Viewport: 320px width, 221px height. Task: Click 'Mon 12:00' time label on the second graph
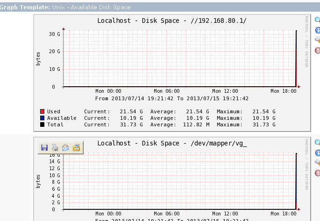(225, 214)
